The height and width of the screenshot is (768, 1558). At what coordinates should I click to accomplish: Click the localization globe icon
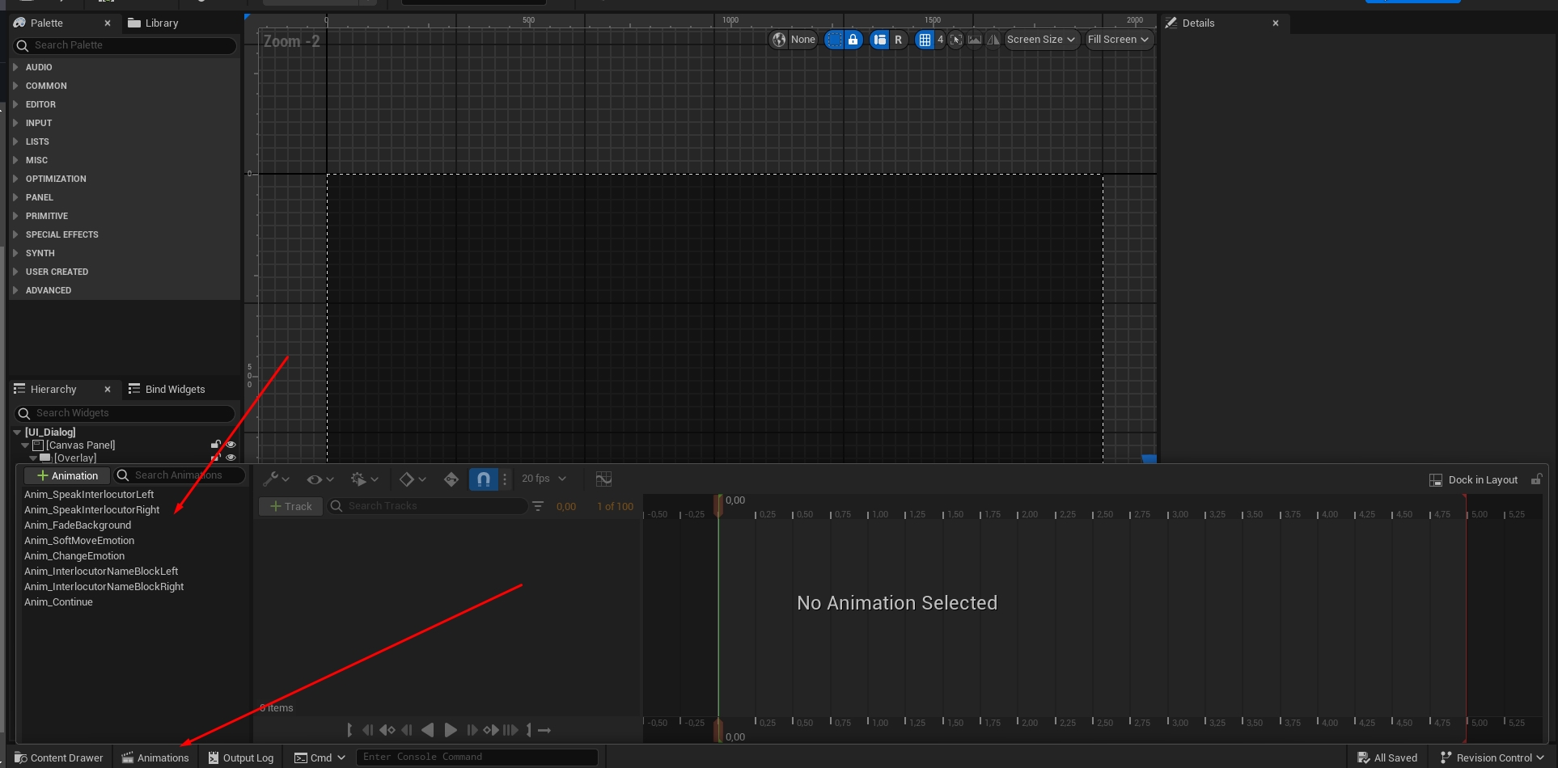(779, 40)
